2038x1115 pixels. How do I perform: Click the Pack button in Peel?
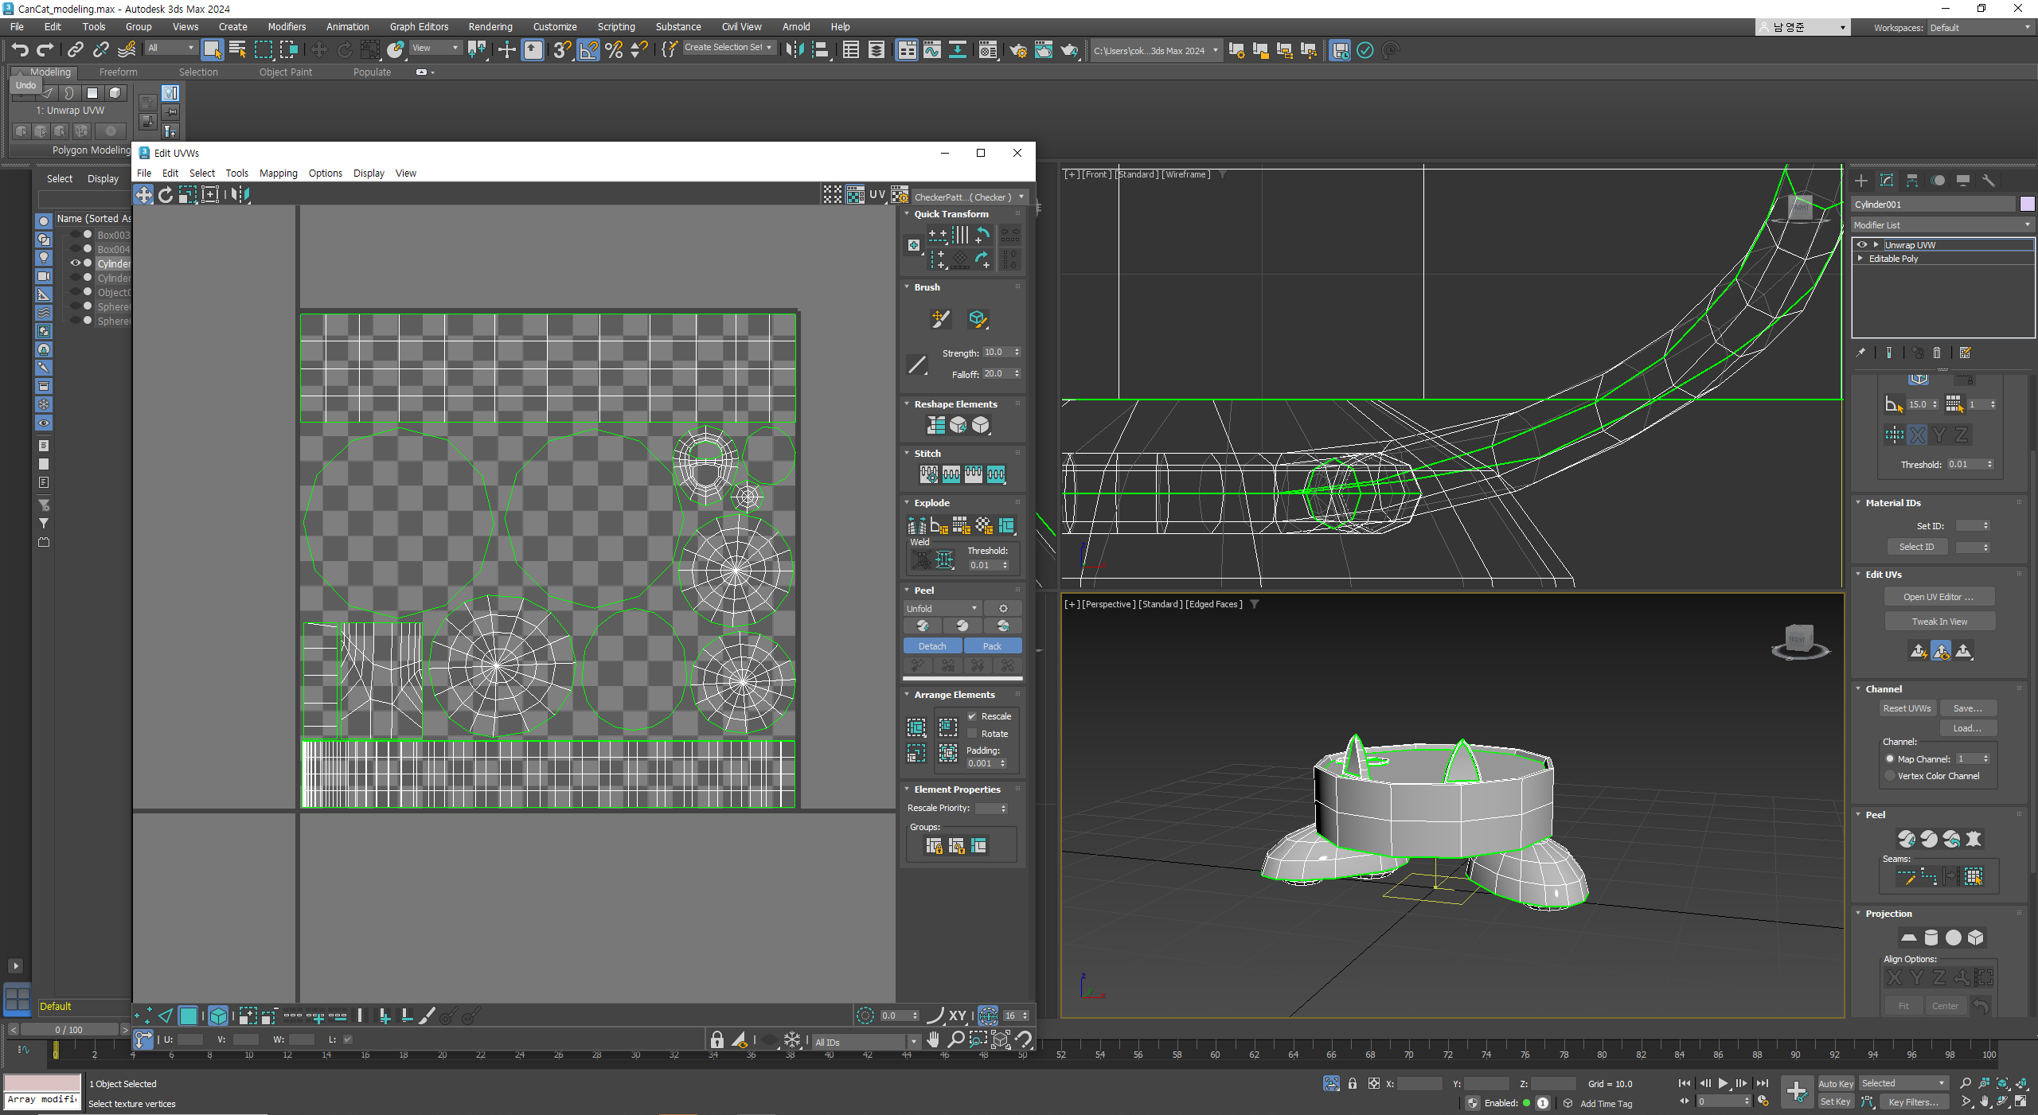[991, 646]
